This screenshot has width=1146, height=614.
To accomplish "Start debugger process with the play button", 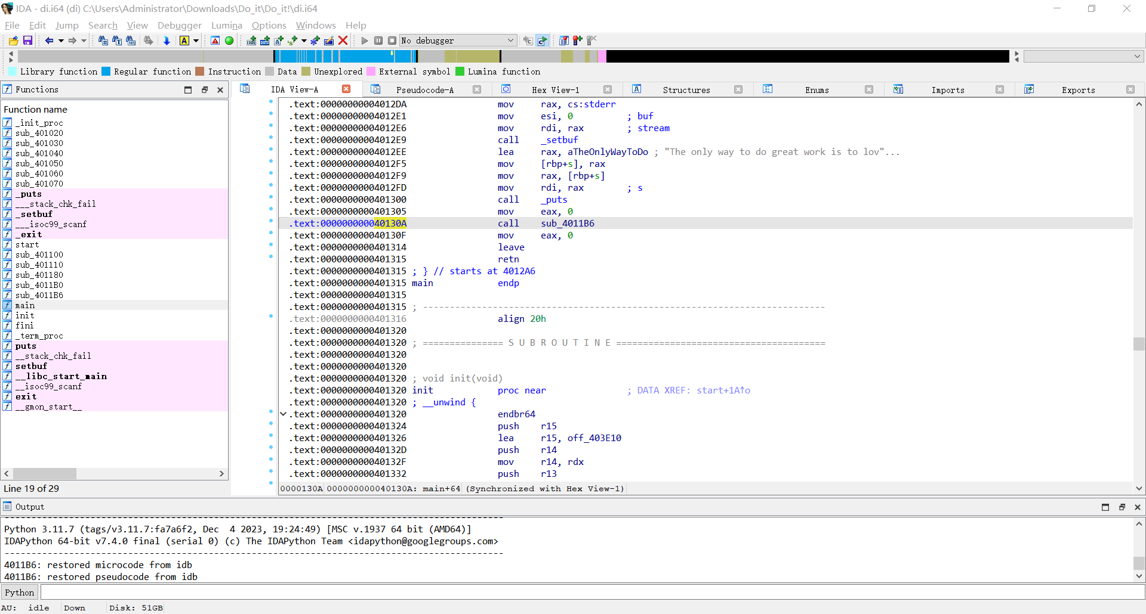I will [x=365, y=41].
